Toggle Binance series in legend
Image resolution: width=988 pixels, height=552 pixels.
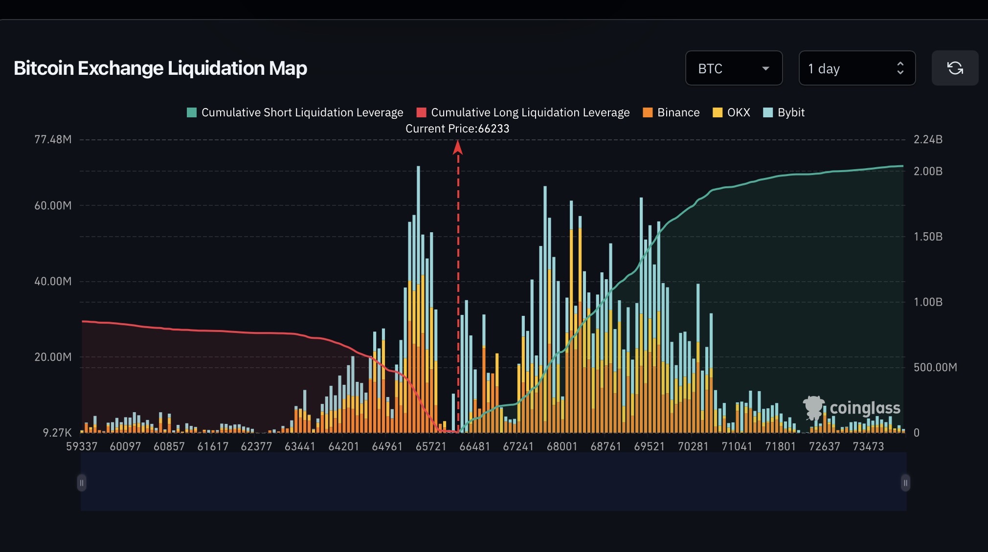(678, 112)
